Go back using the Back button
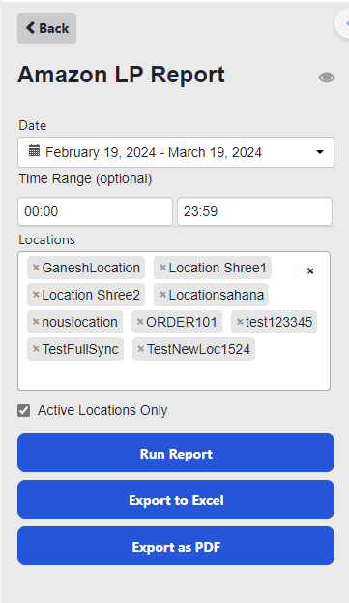Screen dimensions: 349x603 [x=46, y=28]
